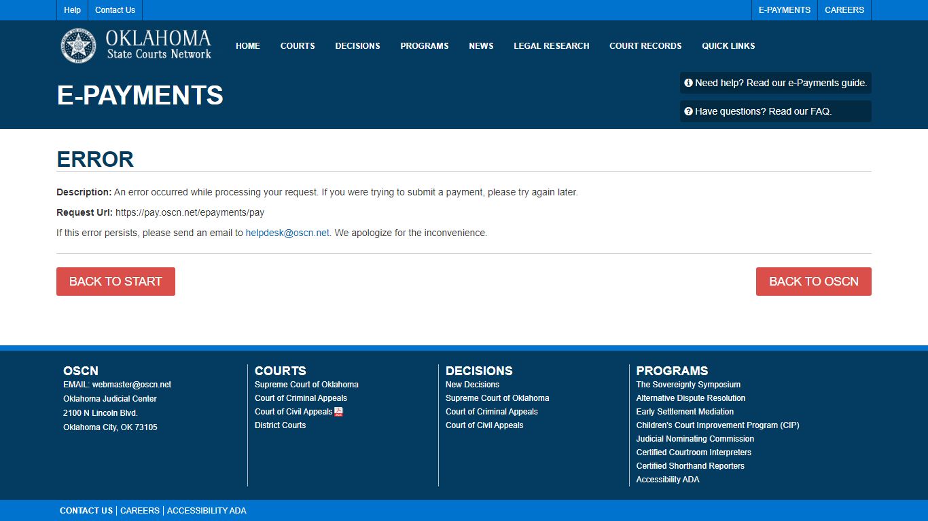The image size is (928, 521).
Task: Click the PROGRAMS footer heading
Action: pyautogui.click(x=672, y=370)
